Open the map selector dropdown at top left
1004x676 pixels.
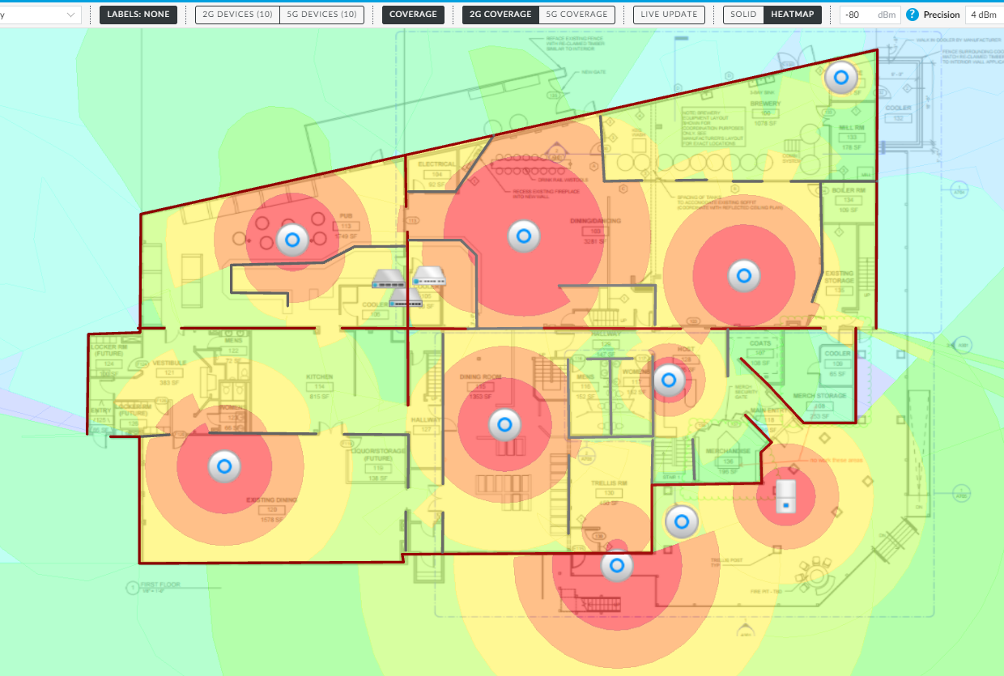[x=40, y=15]
